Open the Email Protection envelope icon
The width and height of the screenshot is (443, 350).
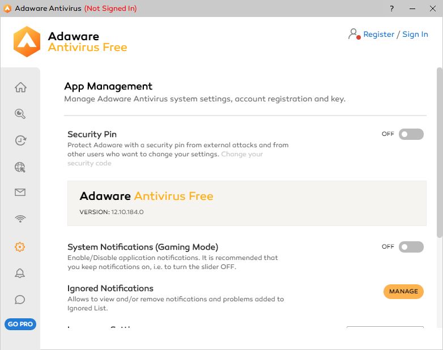(x=20, y=193)
